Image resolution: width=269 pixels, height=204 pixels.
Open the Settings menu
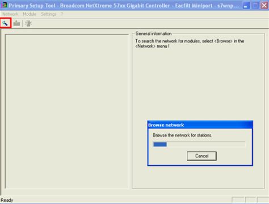[x=49, y=14]
